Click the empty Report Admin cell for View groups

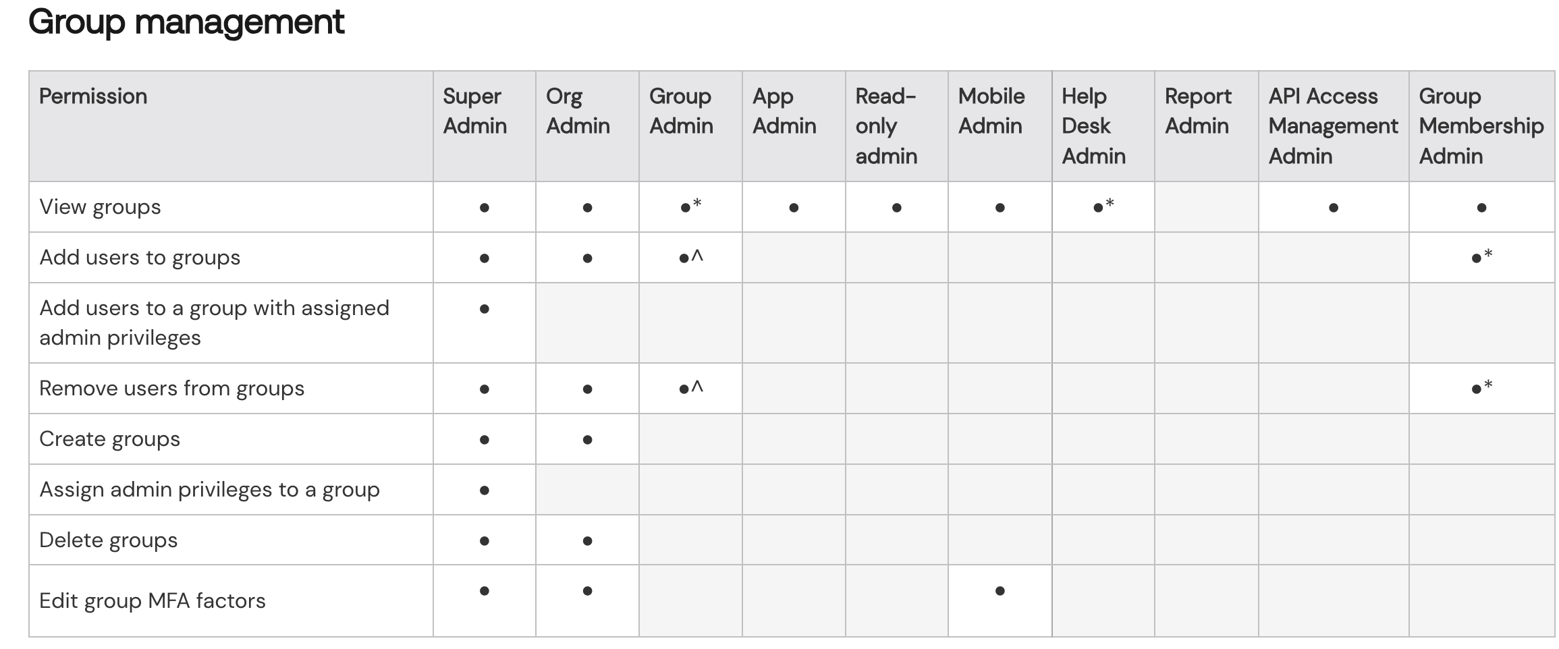click(x=1206, y=207)
